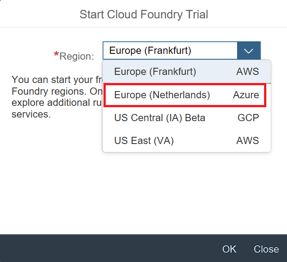Click the AWS label beside Europe (Frankfurt)
Image resolution: width=287 pixels, height=262 pixels.
pos(247,71)
